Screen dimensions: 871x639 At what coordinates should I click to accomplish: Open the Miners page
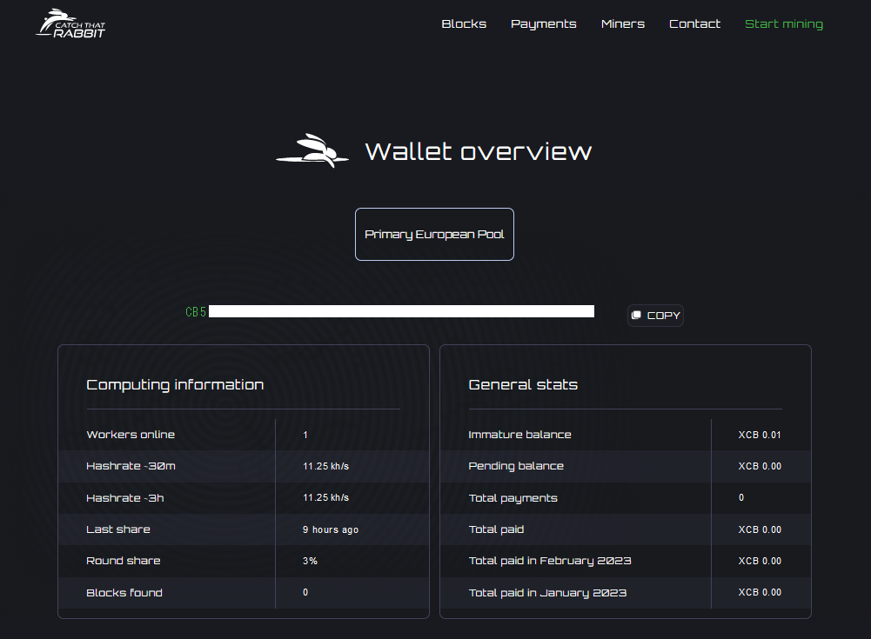pyautogui.click(x=622, y=24)
